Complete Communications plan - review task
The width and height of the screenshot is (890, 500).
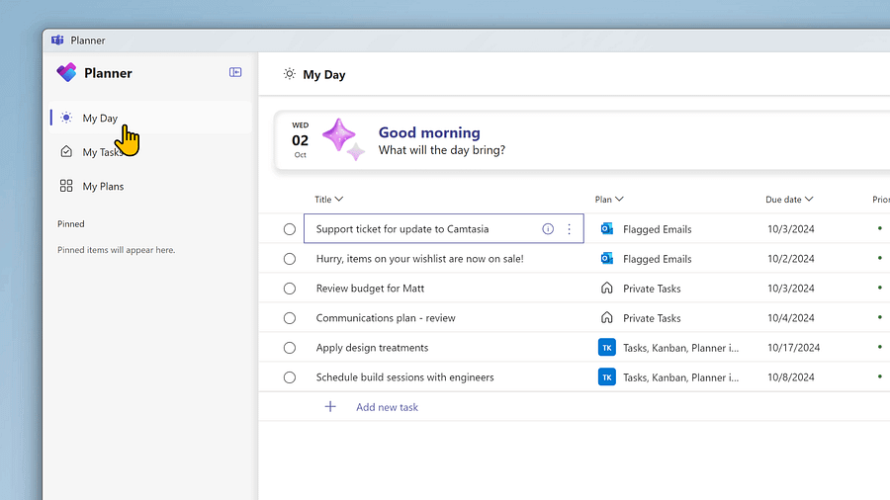290,318
